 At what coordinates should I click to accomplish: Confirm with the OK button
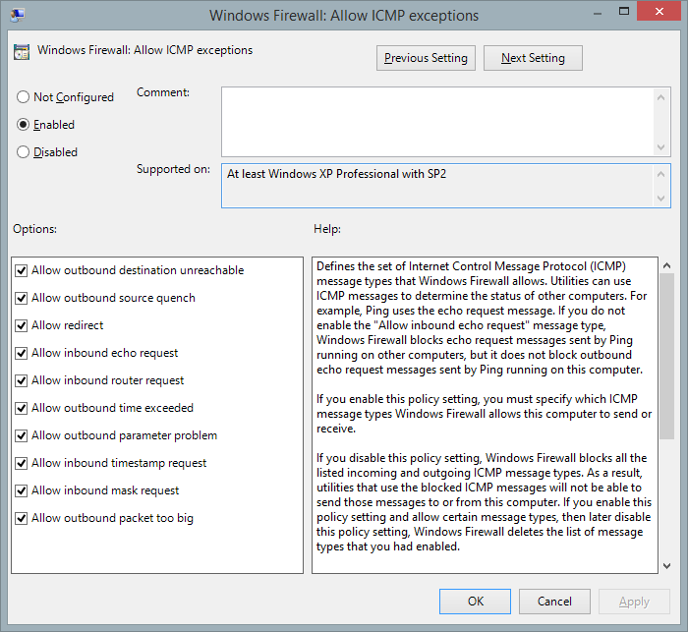[x=475, y=602]
